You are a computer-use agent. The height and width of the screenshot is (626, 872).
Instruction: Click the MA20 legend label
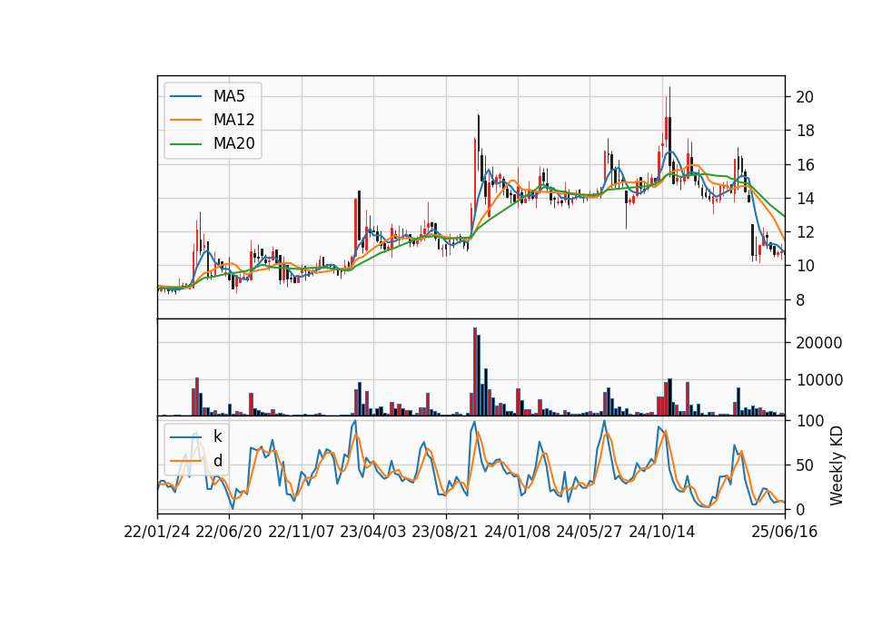coord(233,143)
